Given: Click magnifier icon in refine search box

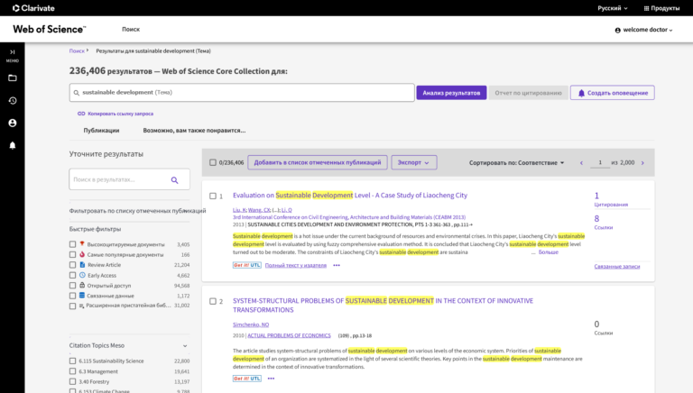Looking at the screenshot, I should point(174,179).
